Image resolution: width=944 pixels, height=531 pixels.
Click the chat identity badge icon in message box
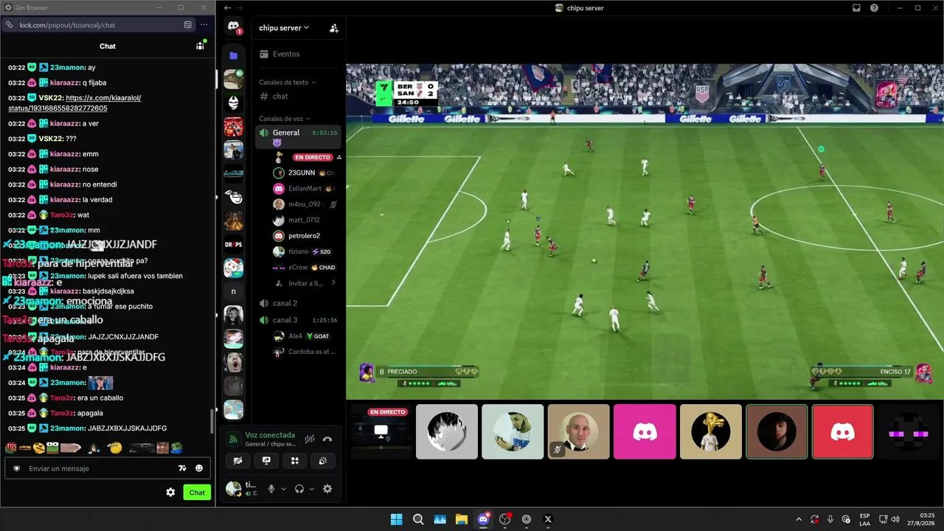pyautogui.click(x=16, y=468)
